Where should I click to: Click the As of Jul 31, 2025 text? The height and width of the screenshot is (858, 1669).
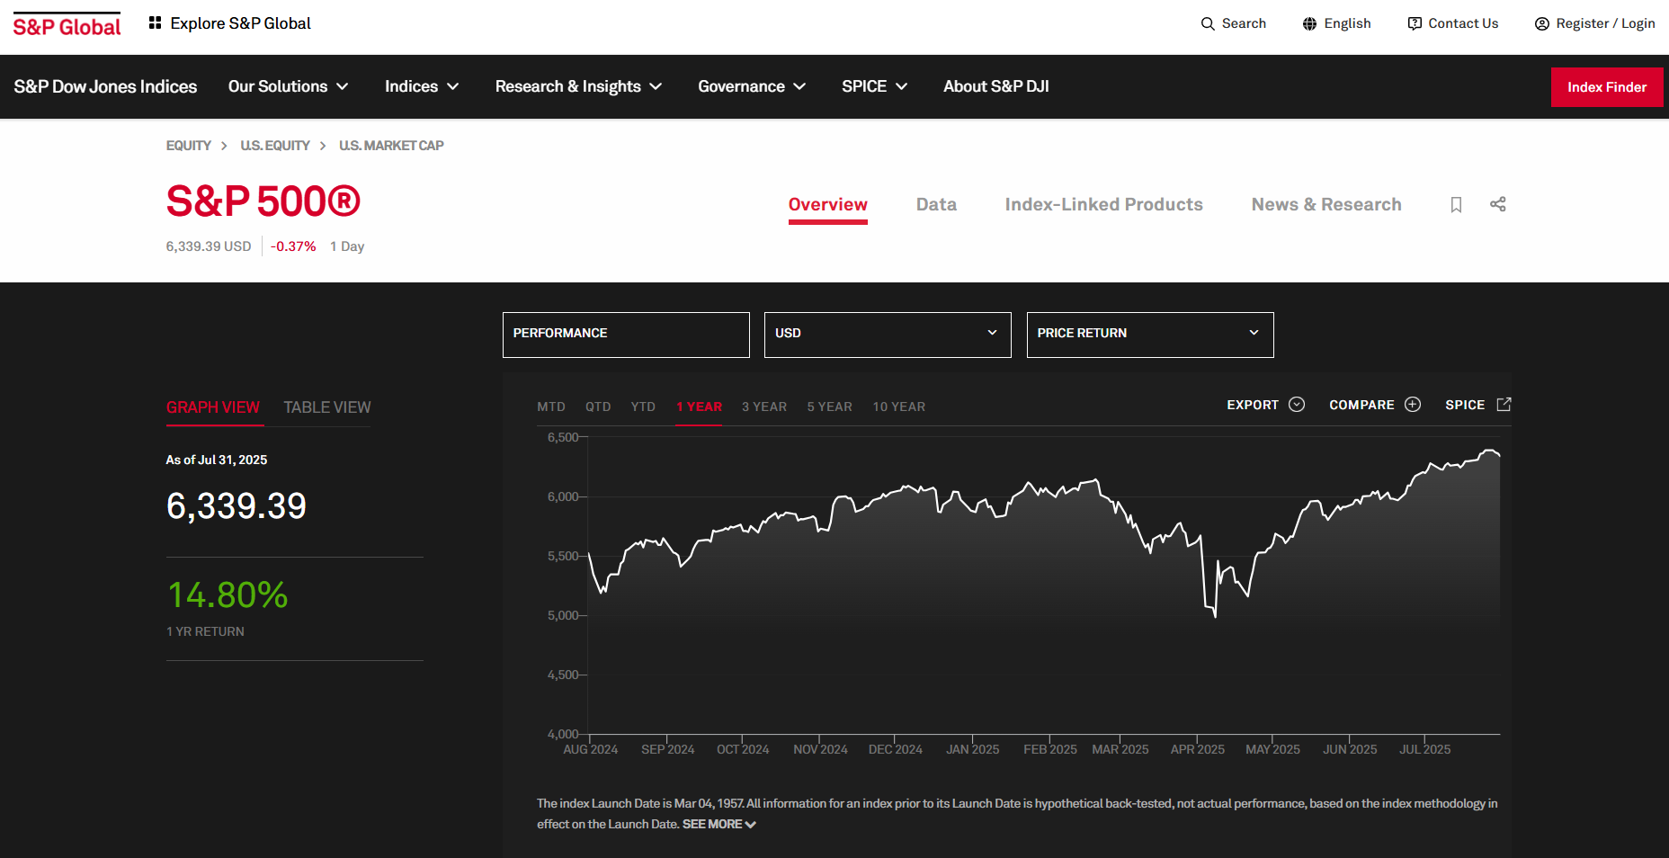pyautogui.click(x=217, y=460)
